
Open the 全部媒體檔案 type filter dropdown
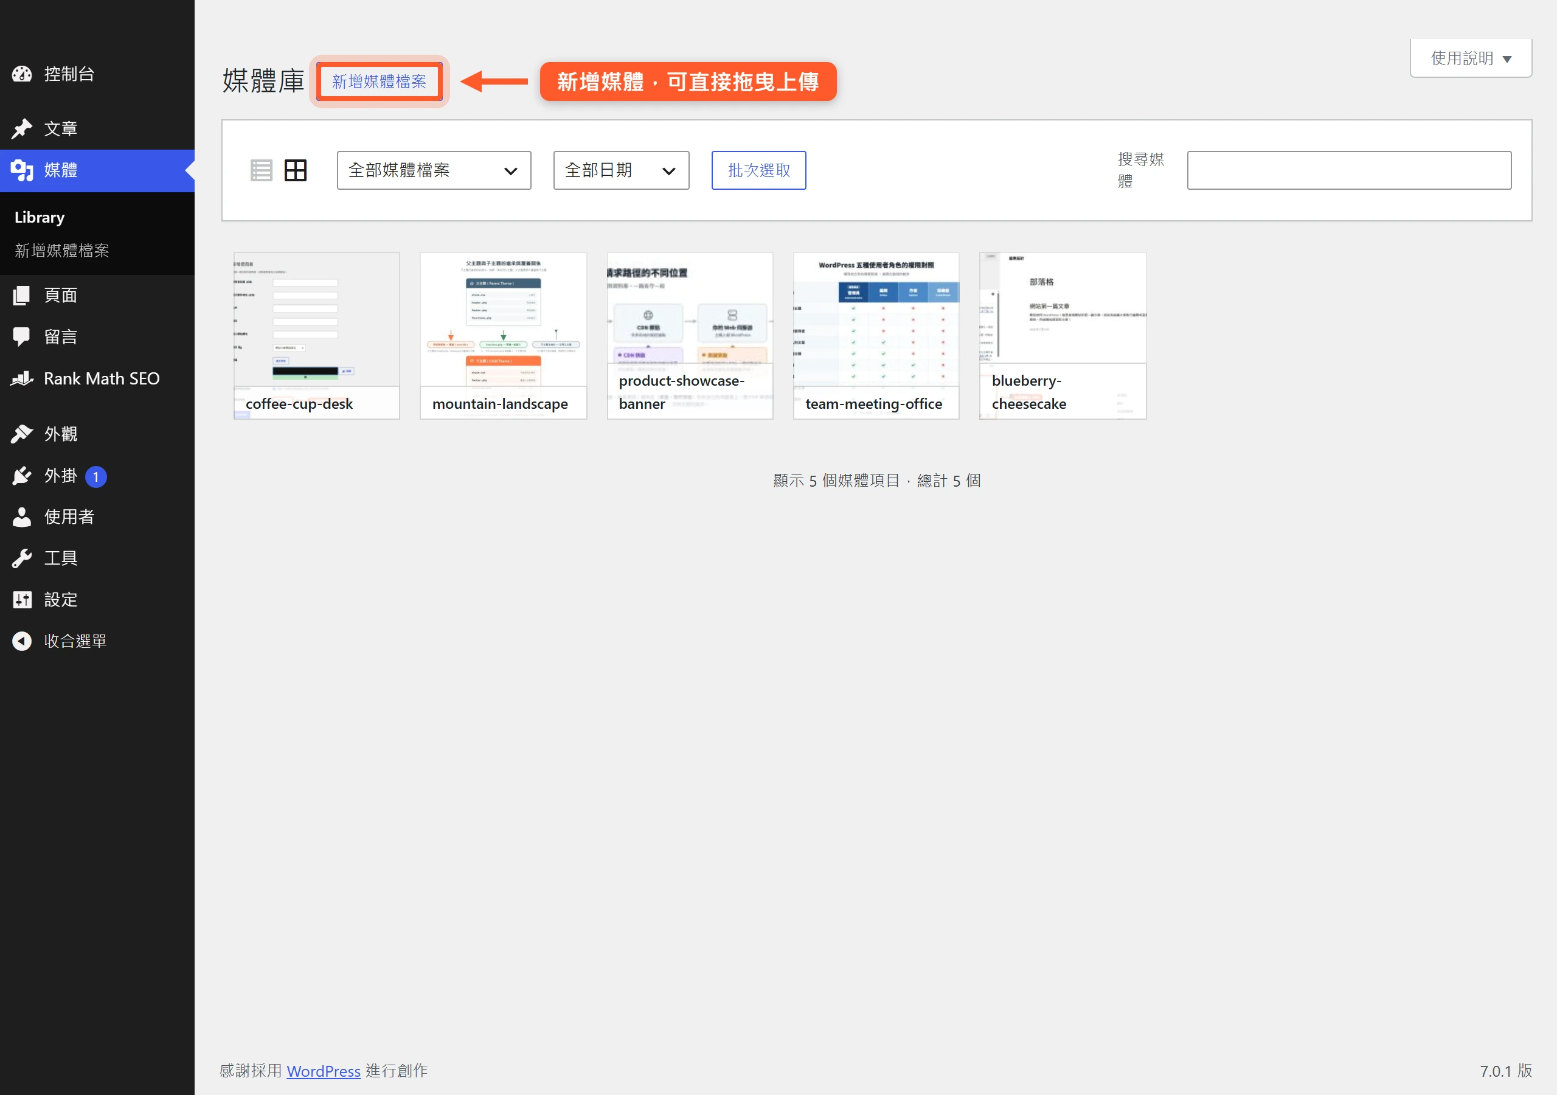(x=434, y=170)
